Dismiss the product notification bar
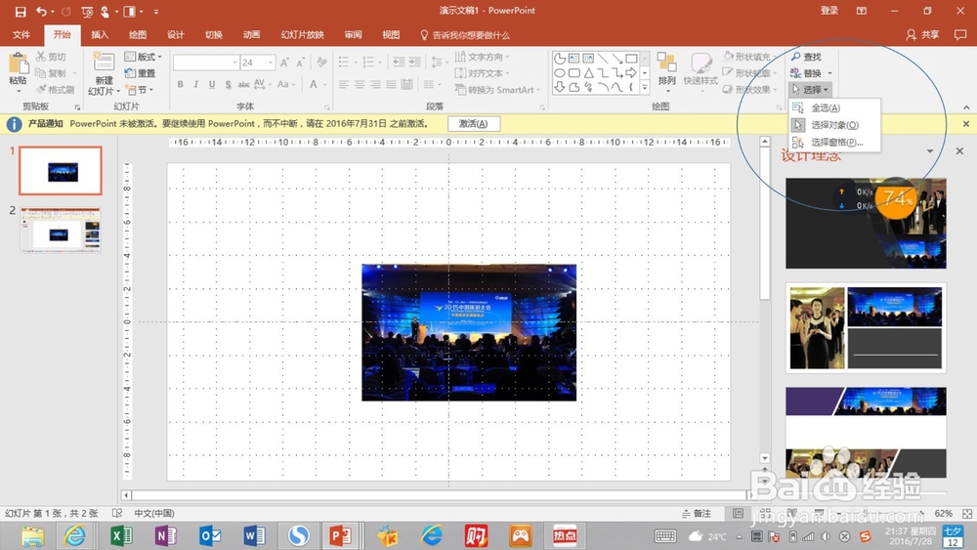The image size is (977, 550). pos(966,123)
